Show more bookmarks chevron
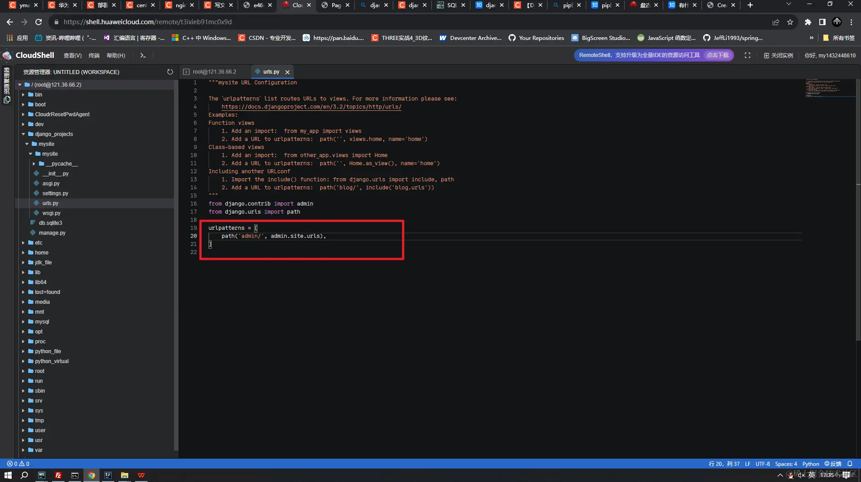The width and height of the screenshot is (861, 482). point(811,38)
